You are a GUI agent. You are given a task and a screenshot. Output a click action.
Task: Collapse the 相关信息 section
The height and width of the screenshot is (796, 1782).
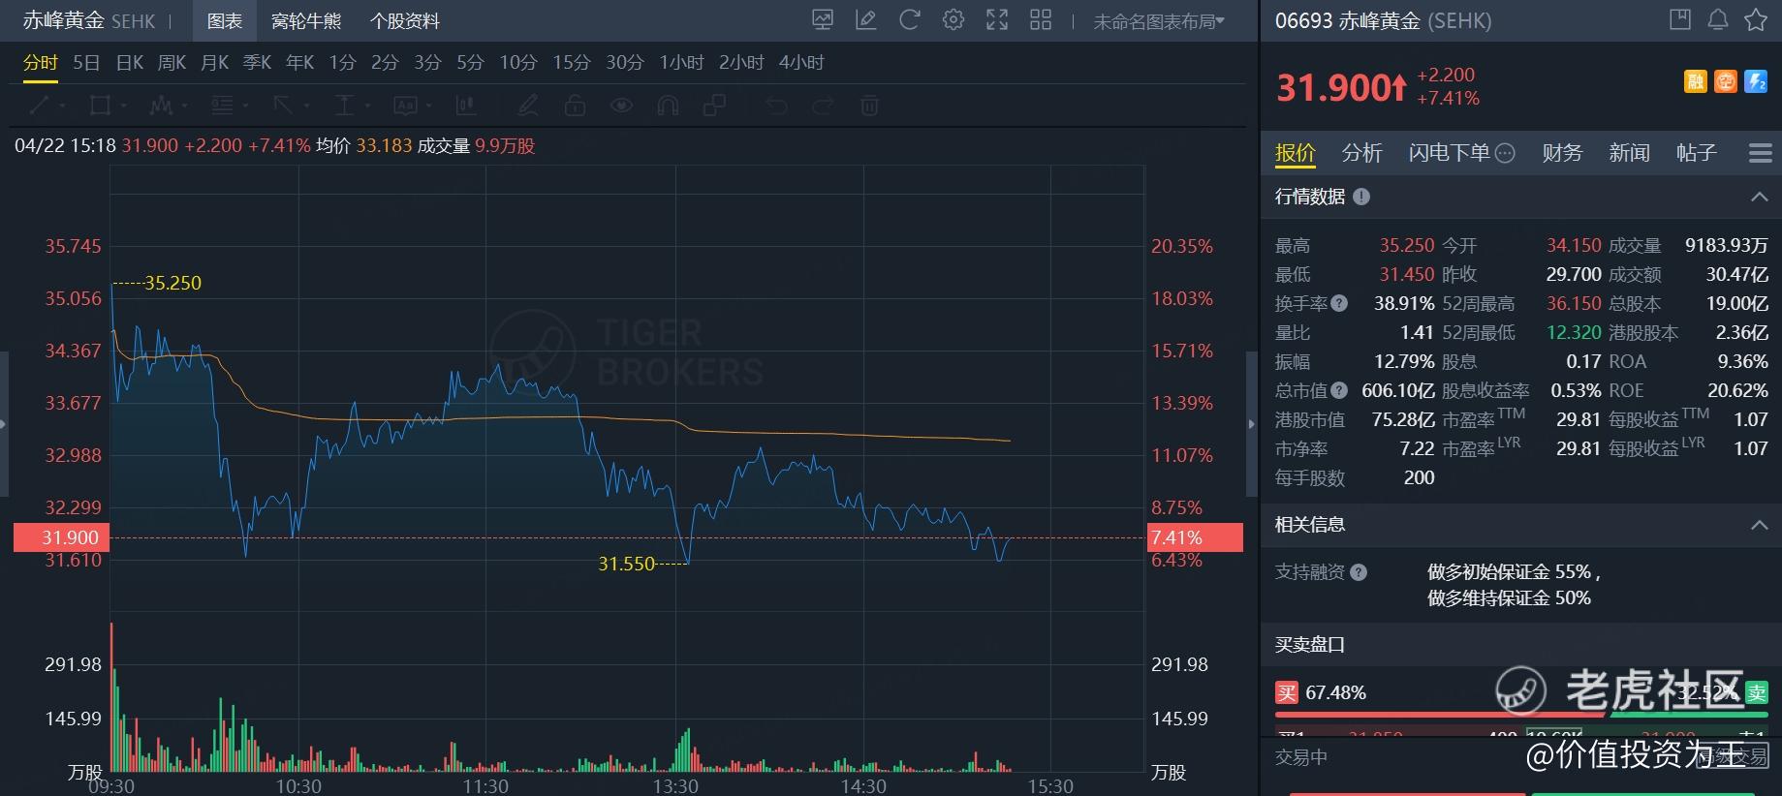1759,525
